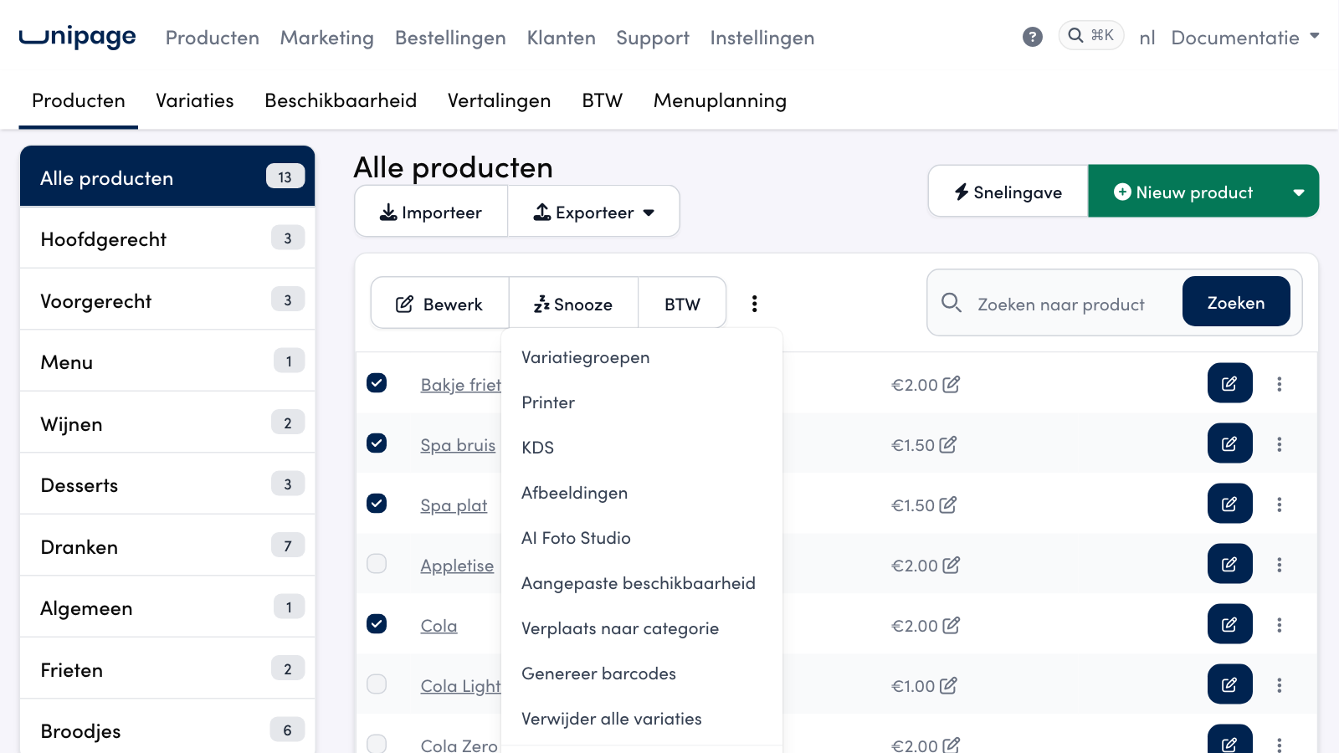Viewport: 1339px width, 753px height.
Task: Toggle the bulk actions three-dots menu
Action: pos(754,304)
